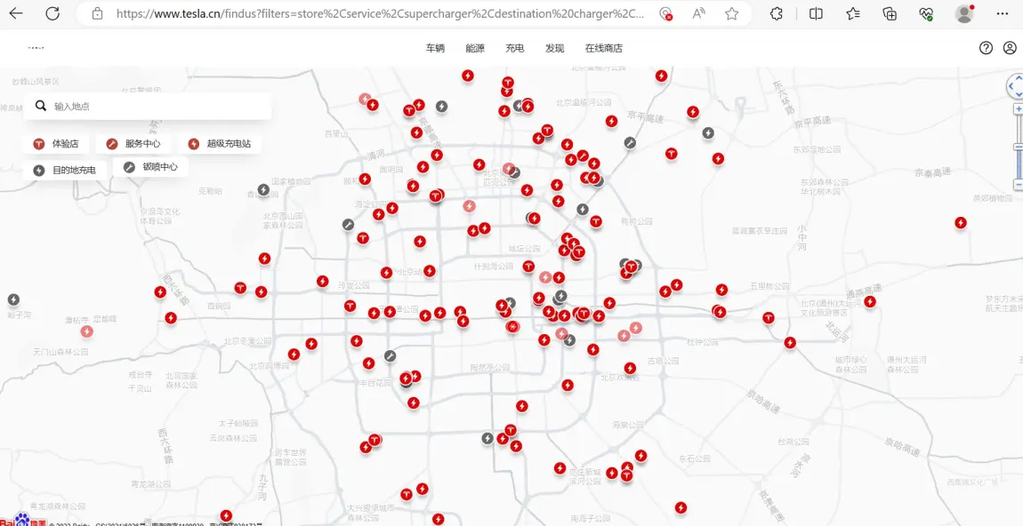Toggle the 服务中心 service center filter
Image resolution: width=1023 pixels, height=526 pixels.
[133, 144]
